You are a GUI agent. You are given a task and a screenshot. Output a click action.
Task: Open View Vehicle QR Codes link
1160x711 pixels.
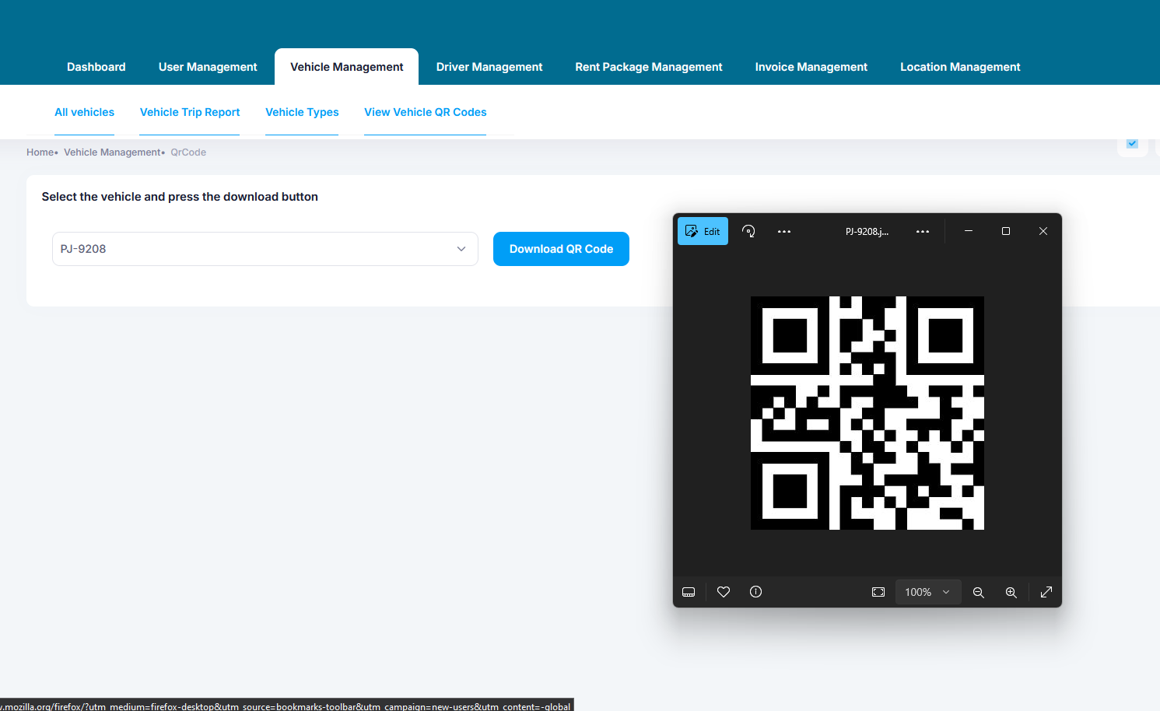click(426, 112)
